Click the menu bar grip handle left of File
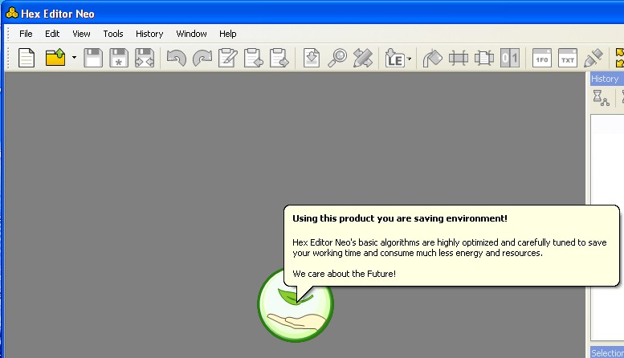The width and height of the screenshot is (624, 358). pos(8,34)
